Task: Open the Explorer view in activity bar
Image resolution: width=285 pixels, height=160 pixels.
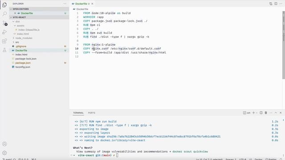Action: (4, 5)
